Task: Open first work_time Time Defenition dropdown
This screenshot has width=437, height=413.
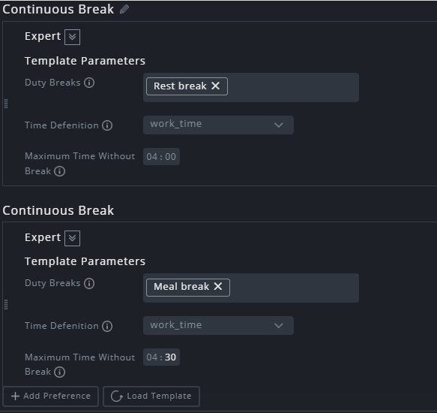Action: pyautogui.click(x=218, y=125)
